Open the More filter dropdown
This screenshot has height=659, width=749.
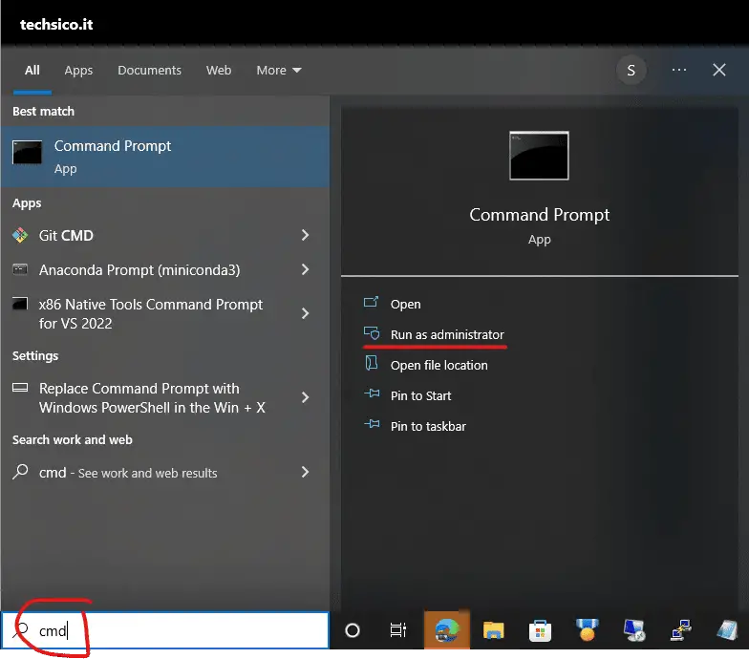click(x=279, y=71)
